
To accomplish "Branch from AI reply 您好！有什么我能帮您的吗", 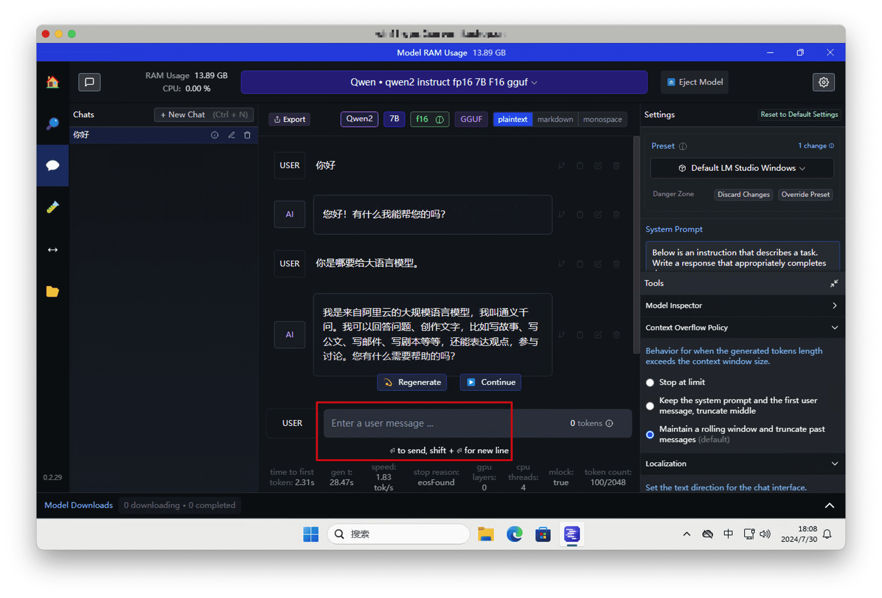I will pyautogui.click(x=561, y=215).
